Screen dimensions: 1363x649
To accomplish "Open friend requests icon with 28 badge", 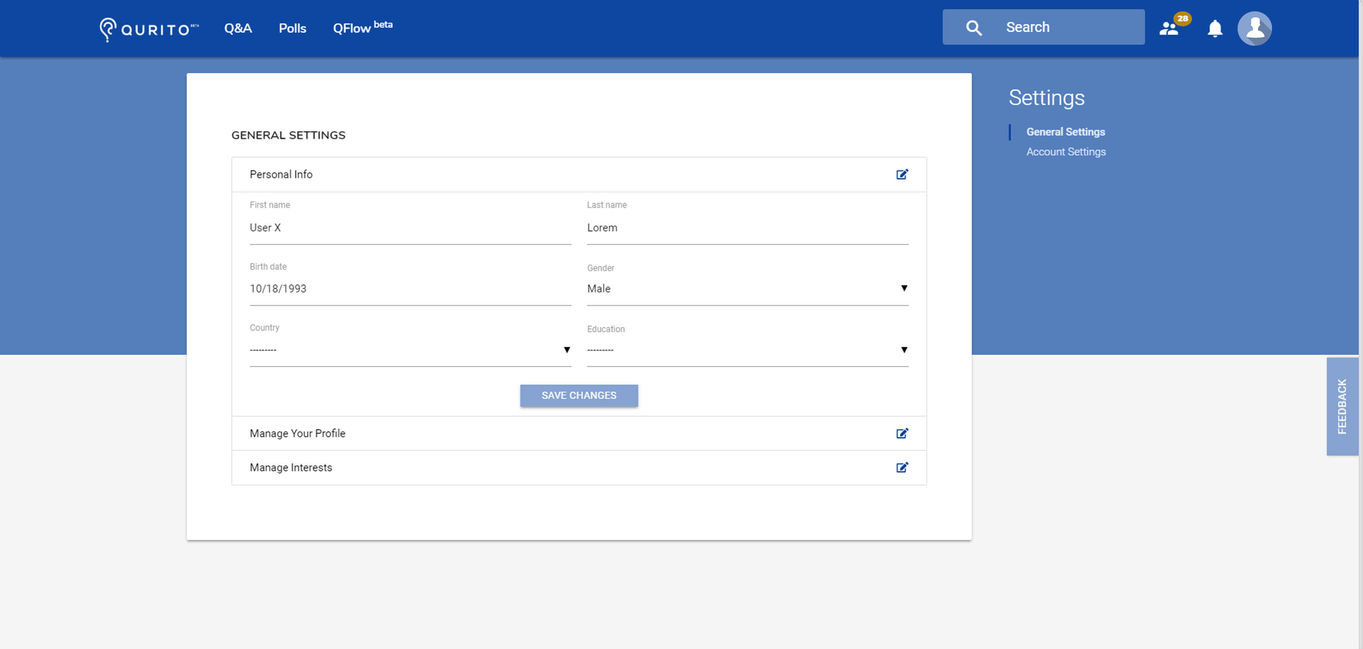I will pyautogui.click(x=1169, y=28).
